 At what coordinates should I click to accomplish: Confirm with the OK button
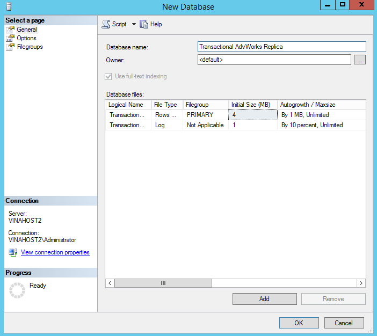[299, 323]
